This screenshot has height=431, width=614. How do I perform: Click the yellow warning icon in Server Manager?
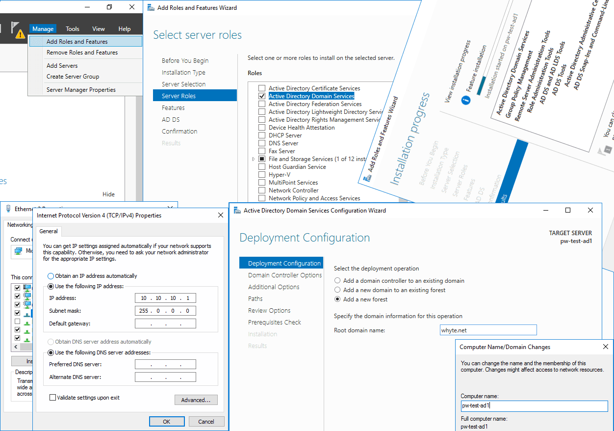20,34
